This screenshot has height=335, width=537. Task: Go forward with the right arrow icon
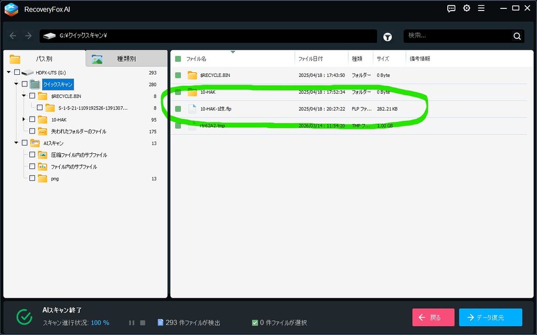[x=28, y=36]
